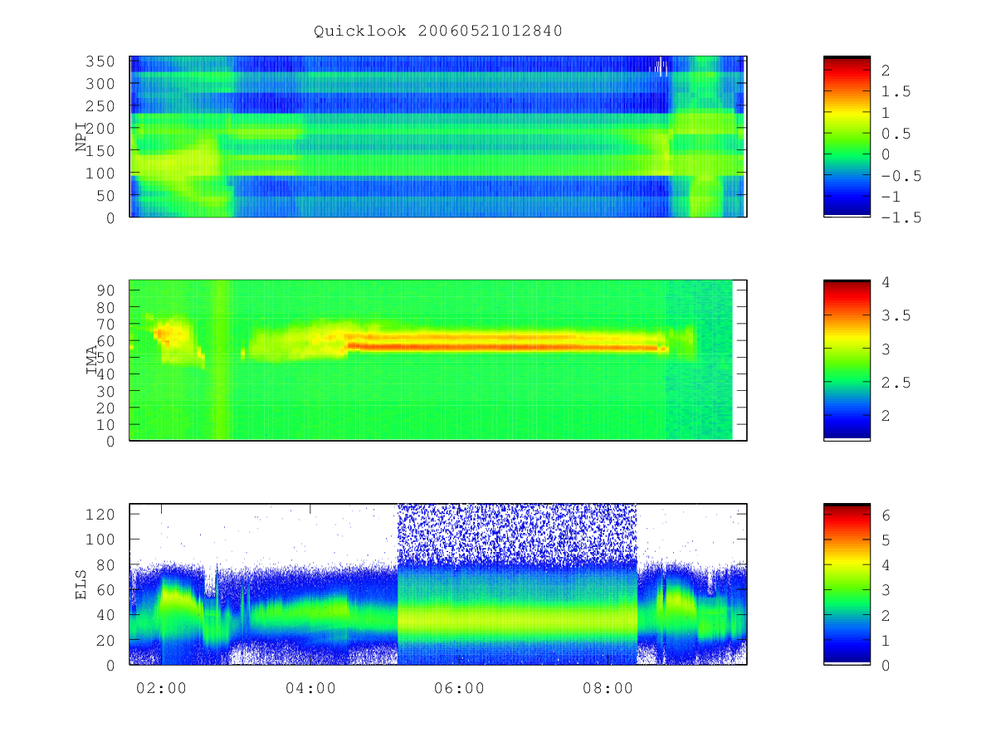Click the 3.5 label on IMA colorbar

(896, 315)
